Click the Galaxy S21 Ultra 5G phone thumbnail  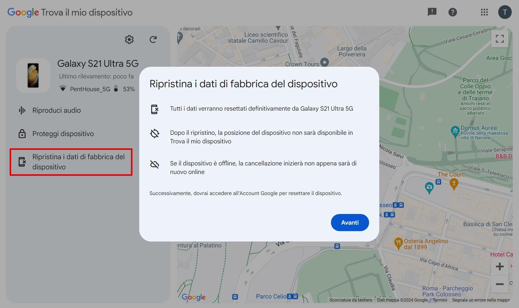(x=33, y=76)
